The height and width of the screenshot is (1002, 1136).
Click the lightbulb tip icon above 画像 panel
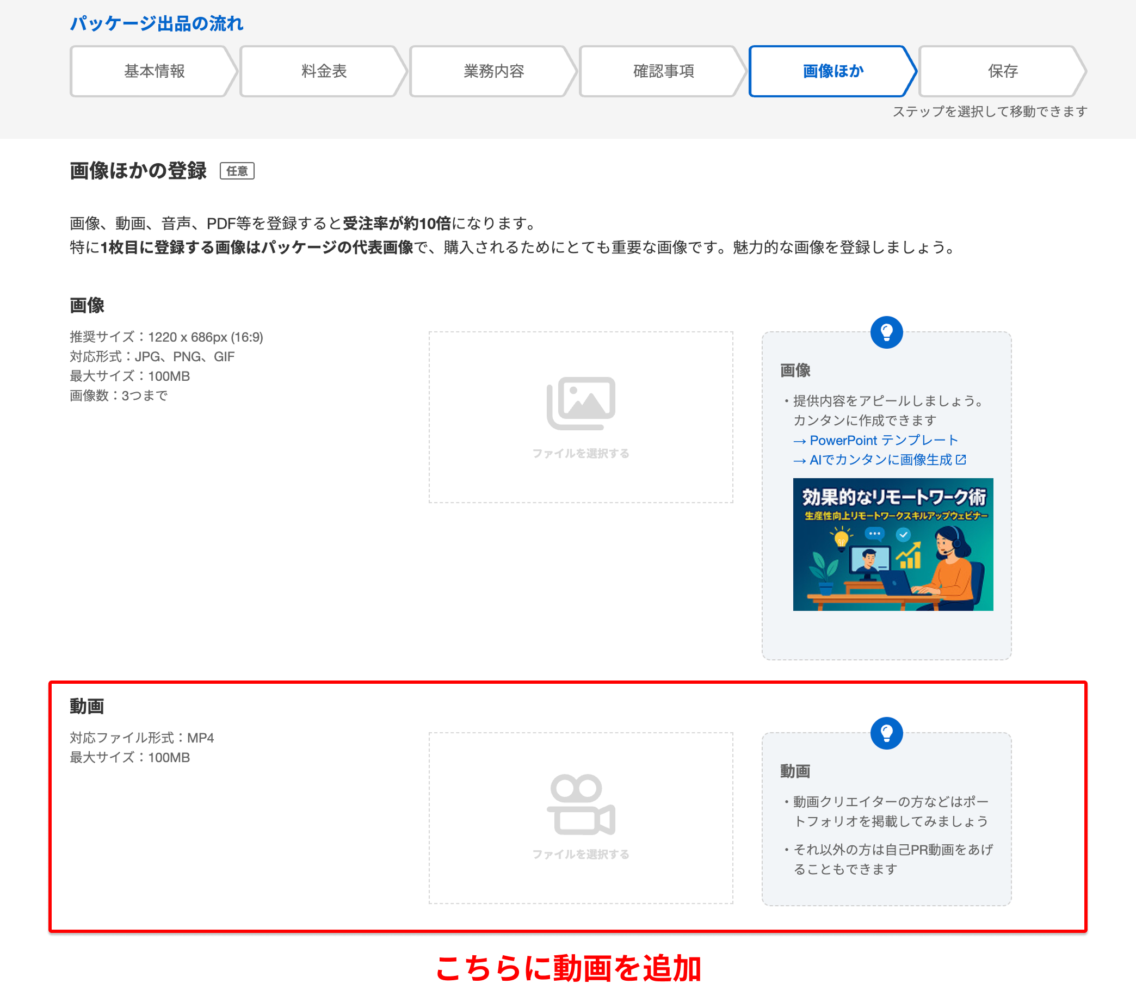(886, 332)
